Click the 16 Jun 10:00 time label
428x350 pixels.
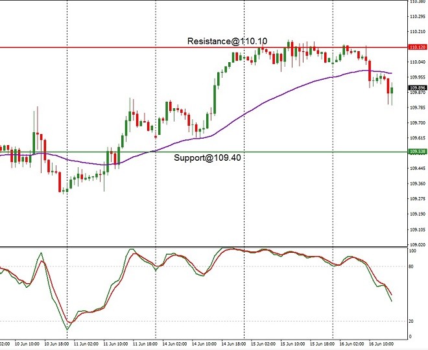point(381,344)
